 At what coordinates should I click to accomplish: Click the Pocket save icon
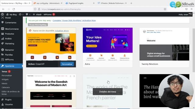[x=186, y=9]
